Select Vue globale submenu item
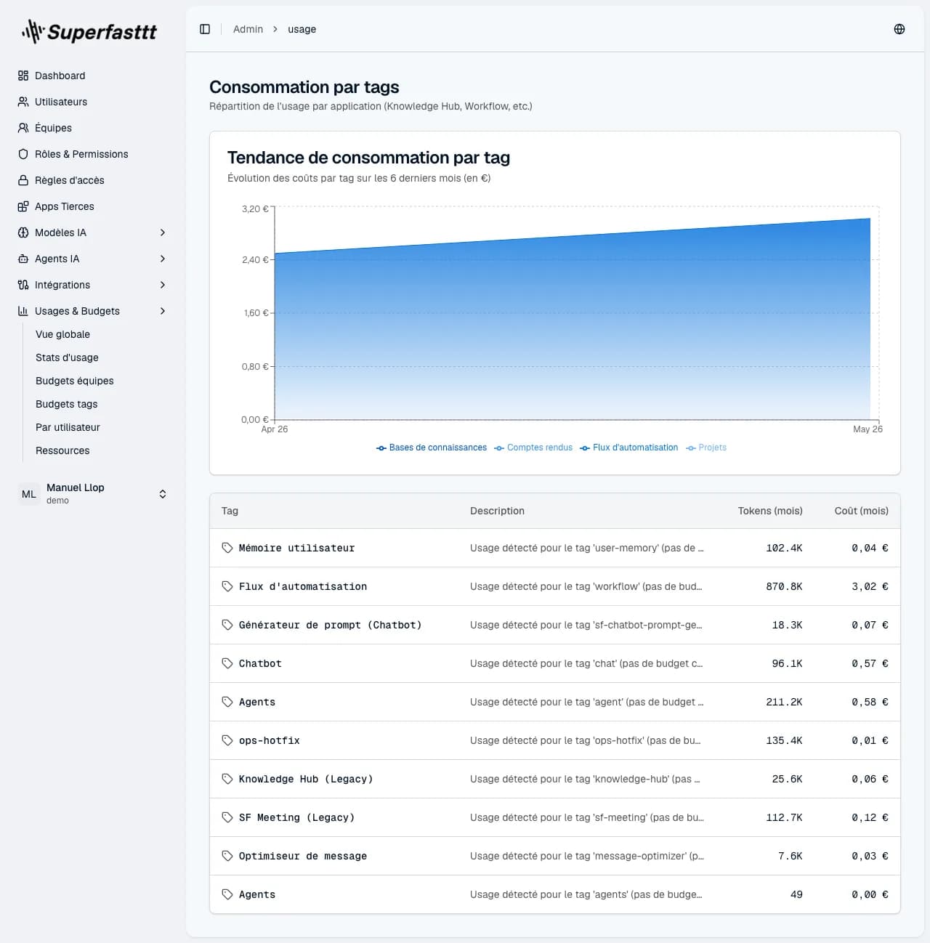 (x=62, y=334)
